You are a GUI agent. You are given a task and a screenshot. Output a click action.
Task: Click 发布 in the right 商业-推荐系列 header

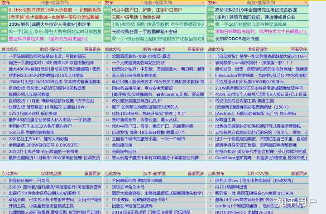[212, 3]
